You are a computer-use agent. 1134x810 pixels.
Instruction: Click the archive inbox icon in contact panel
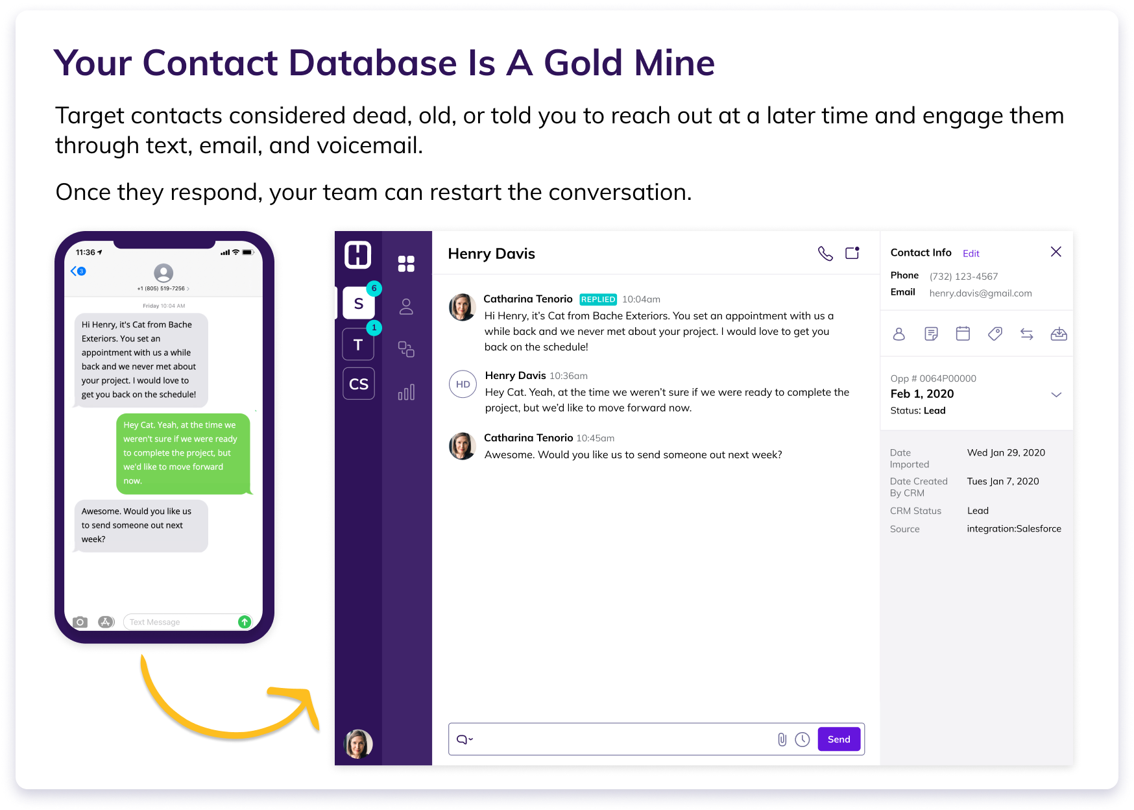[x=1058, y=334]
